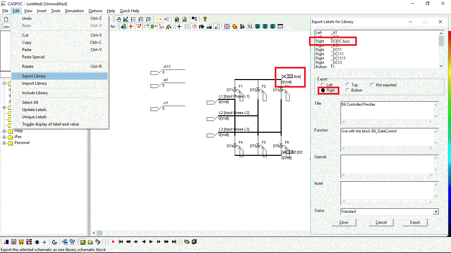Click the Export button in dialog

tap(415, 222)
